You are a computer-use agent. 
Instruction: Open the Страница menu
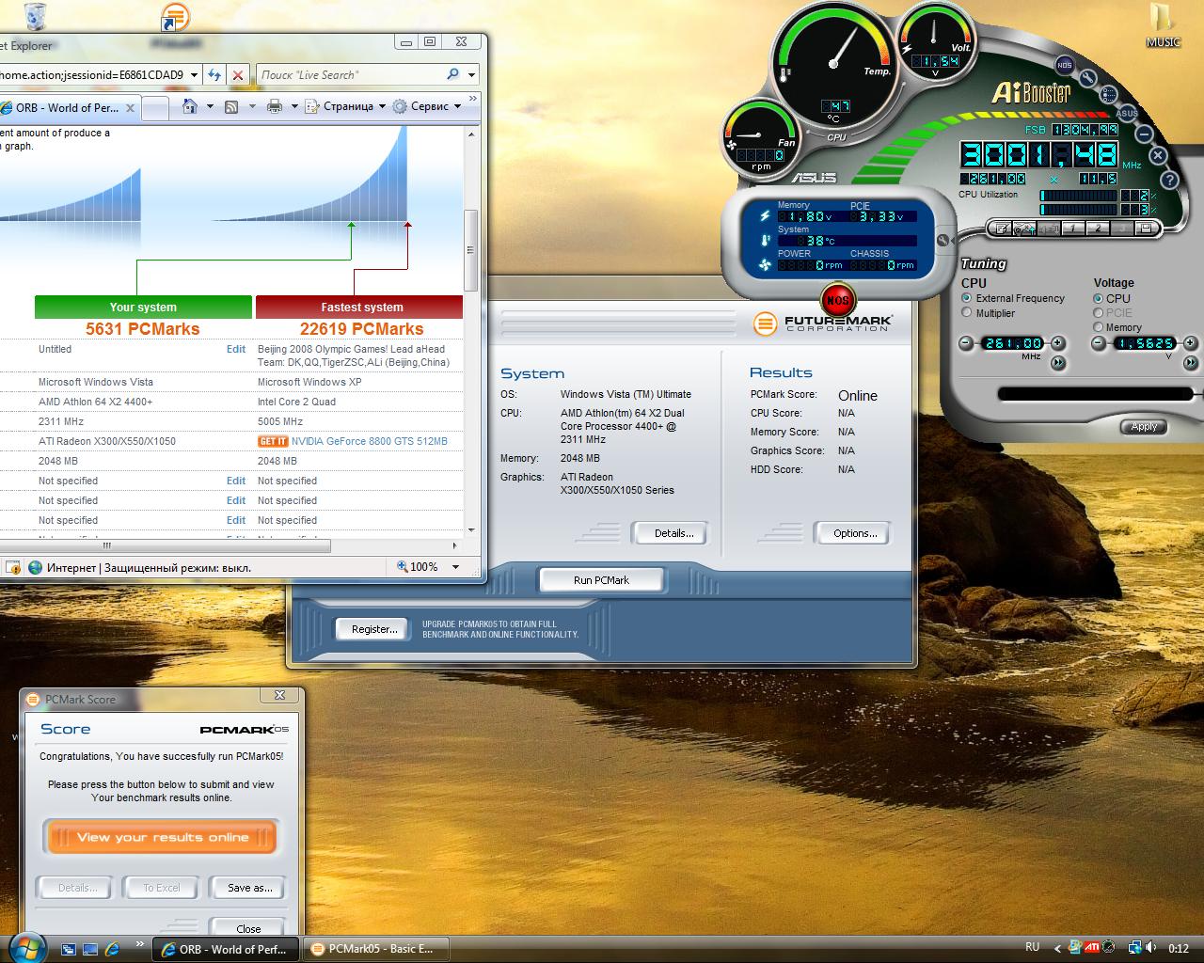point(345,106)
